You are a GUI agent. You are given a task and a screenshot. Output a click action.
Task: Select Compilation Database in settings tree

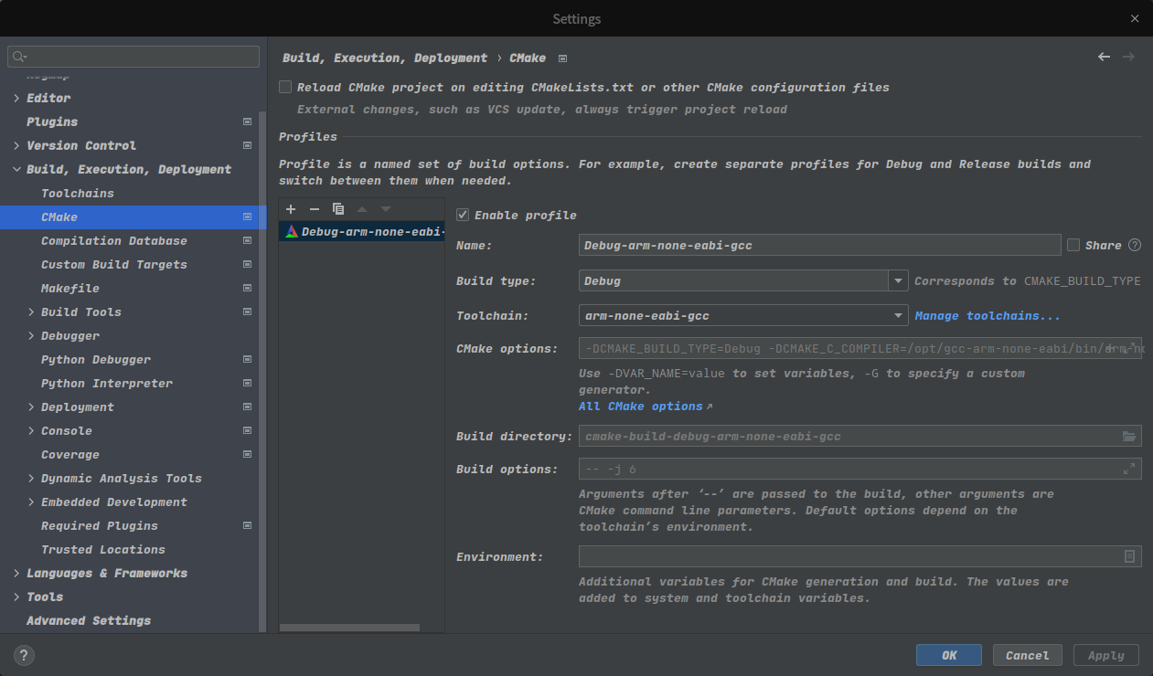113,241
